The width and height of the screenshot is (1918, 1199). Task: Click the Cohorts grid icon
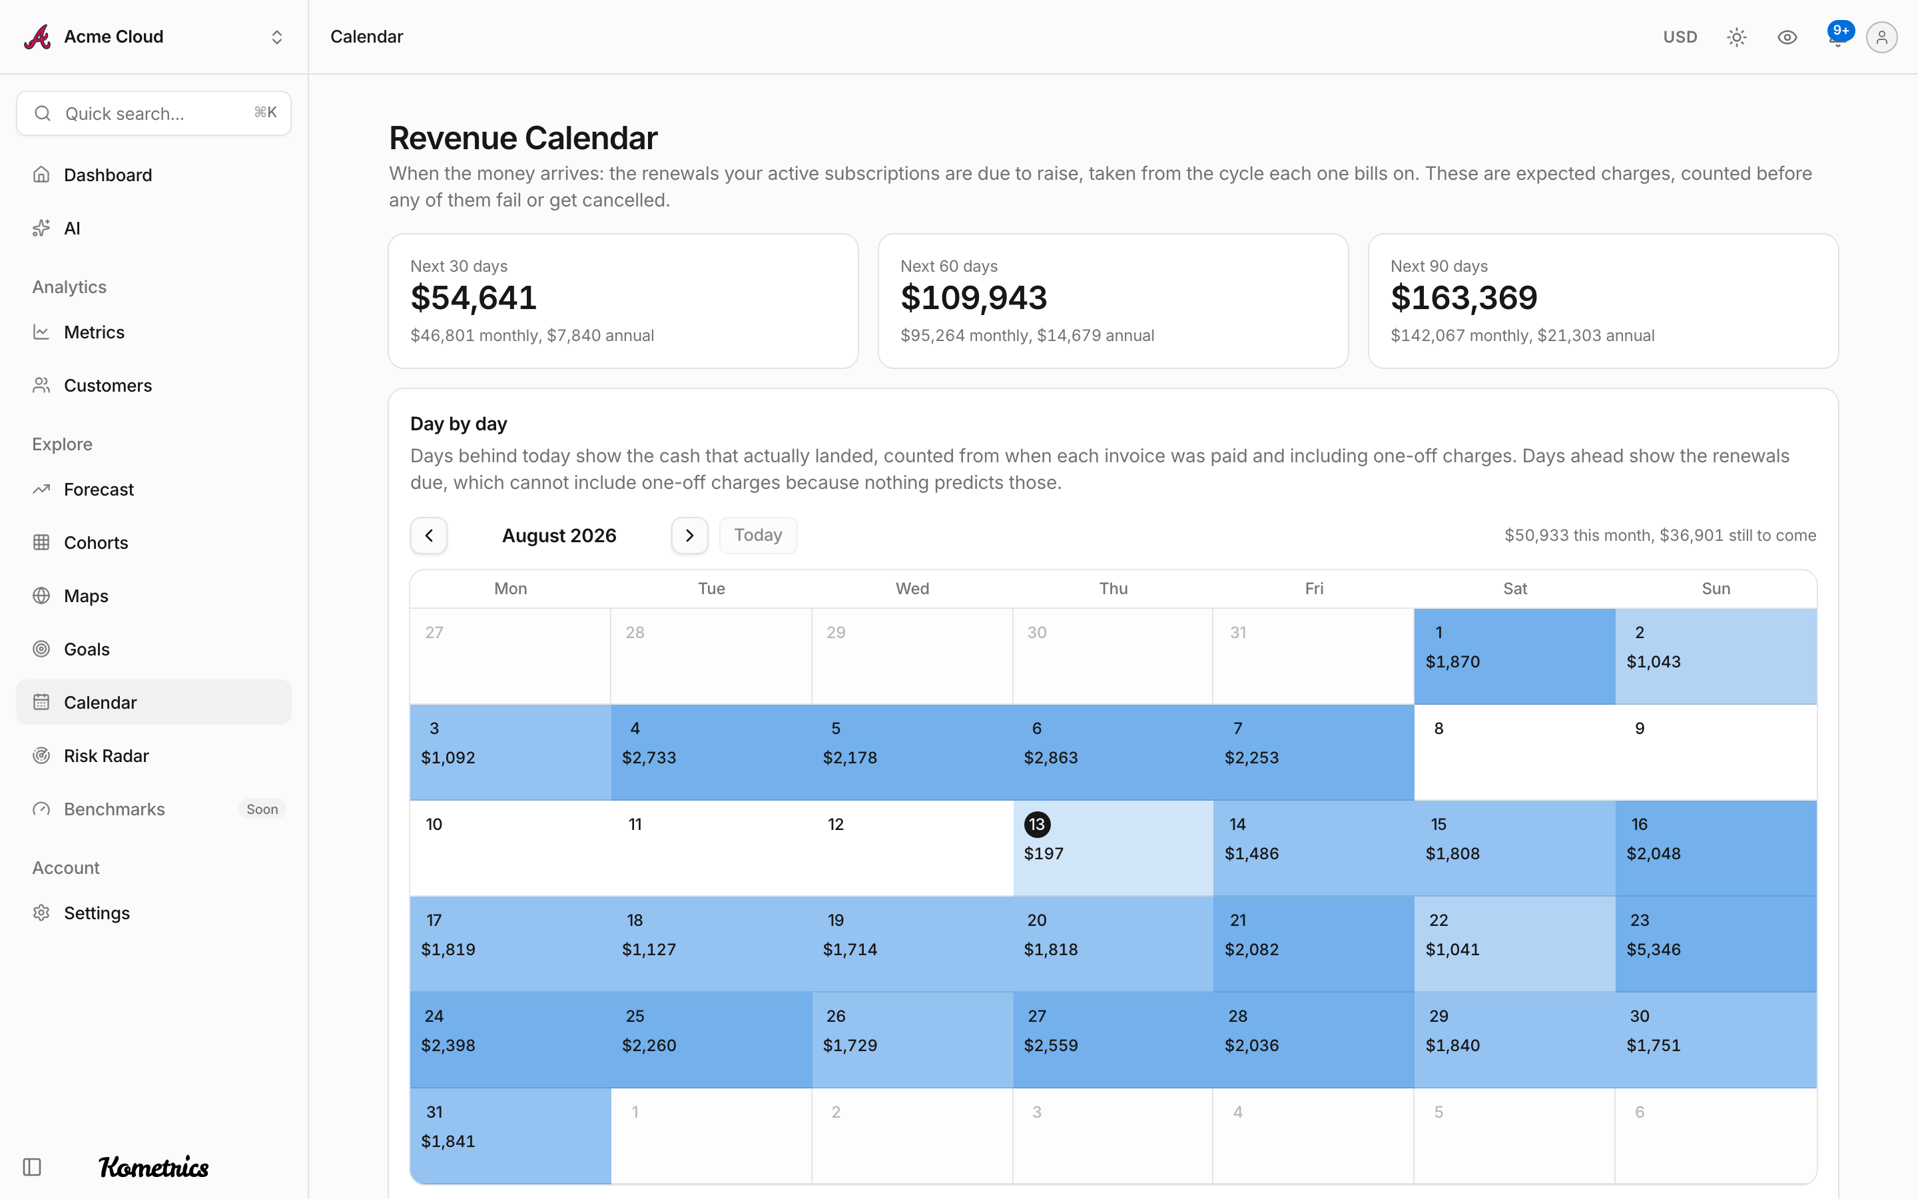[41, 542]
